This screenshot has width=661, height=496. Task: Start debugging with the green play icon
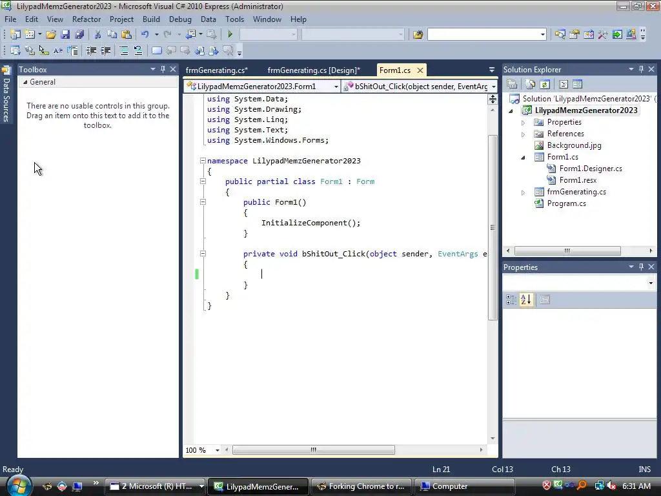pyautogui.click(x=230, y=34)
